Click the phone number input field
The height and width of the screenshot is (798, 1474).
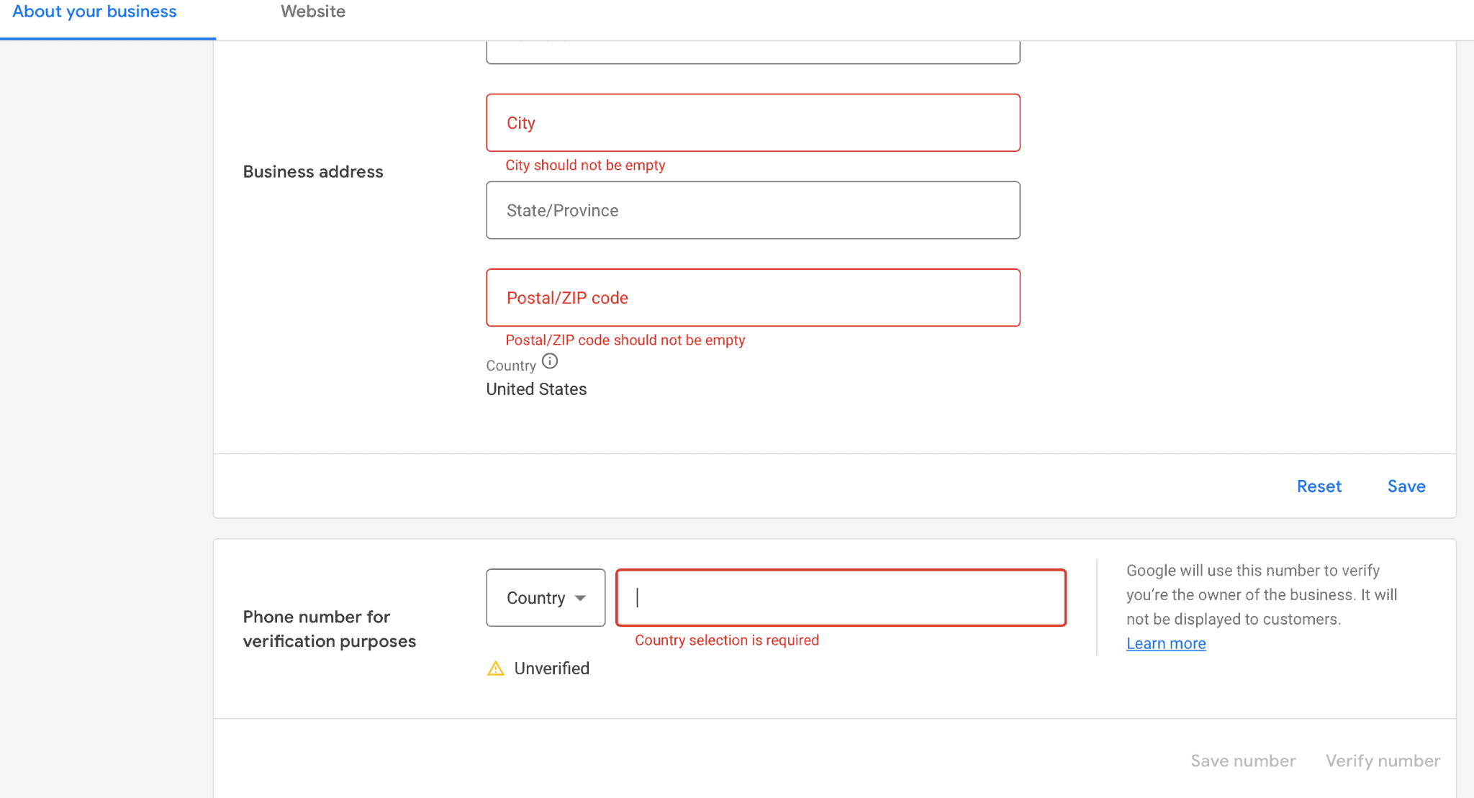tap(841, 597)
